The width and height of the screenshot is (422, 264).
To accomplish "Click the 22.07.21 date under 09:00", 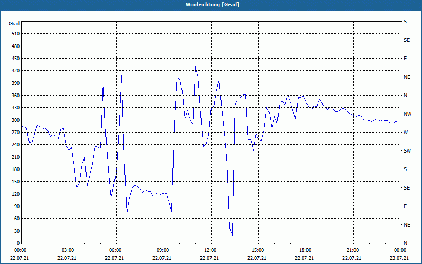I will [x=162, y=258].
